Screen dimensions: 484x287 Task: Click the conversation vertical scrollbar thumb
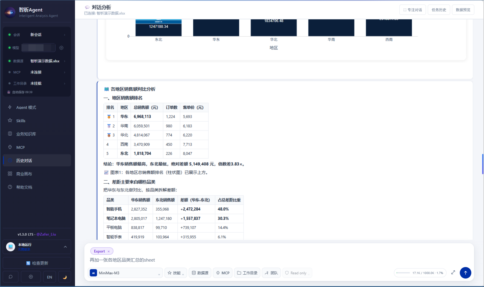[x=483, y=164]
